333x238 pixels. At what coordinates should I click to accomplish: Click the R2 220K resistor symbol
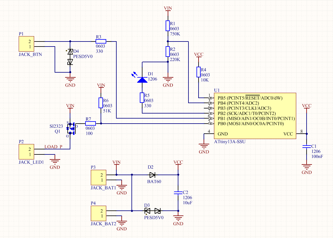click(168, 52)
